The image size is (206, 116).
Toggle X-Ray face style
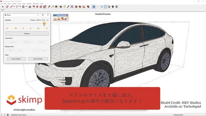pyautogui.click(x=94, y=7)
